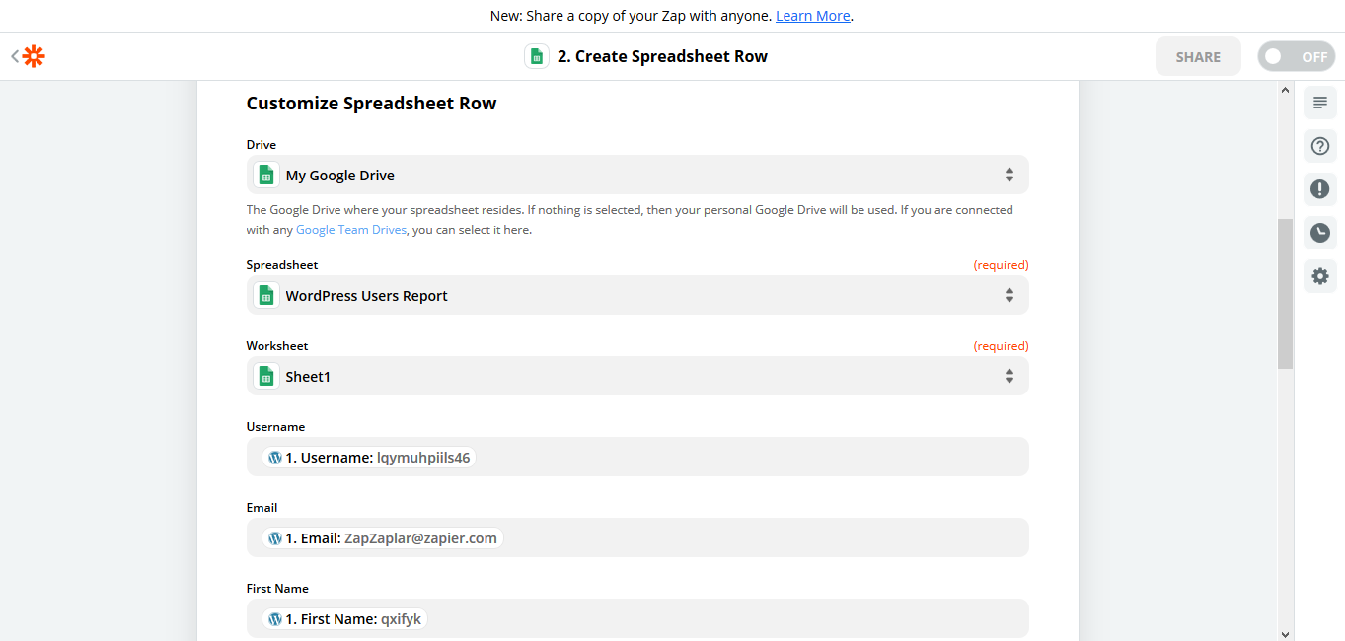Open the Drive dropdown
The height and width of the screenshot is (641, 1345).
(x=637, y=175)
